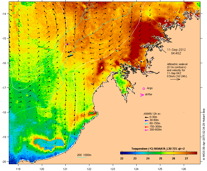This screenshot has height=171, width=207.
Task: Click the colorbar value 27
Action: [186, 158]
